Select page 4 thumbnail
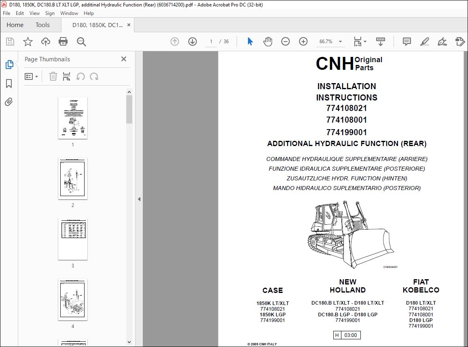This screenshot has width=468, height=347. [73, 300]
